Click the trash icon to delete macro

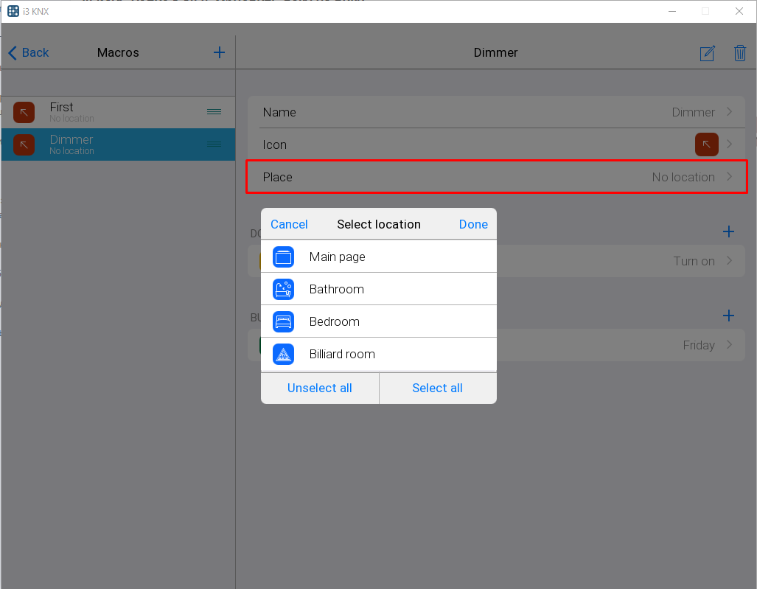coord(739,53)
